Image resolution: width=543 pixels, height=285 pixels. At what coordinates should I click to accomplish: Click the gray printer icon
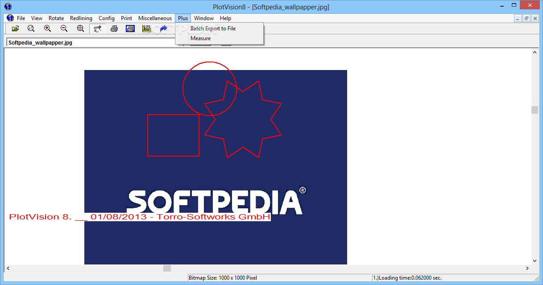tap(114, 29)
